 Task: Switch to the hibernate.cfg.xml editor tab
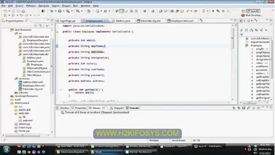[149, 21]
